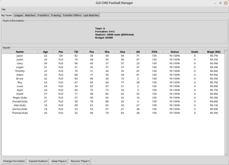Image resolution: width=229 pixels, height=165 pixels.
Task: Open the File menu
Action: point(4,10)
